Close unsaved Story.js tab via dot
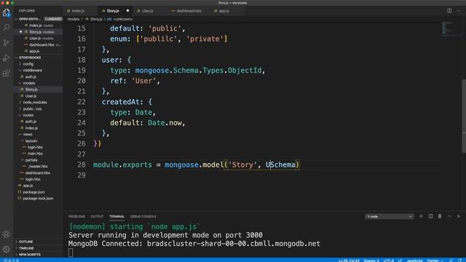Viewport: 466px width, 262px height. pyautogui.click(x=128, y=11)
